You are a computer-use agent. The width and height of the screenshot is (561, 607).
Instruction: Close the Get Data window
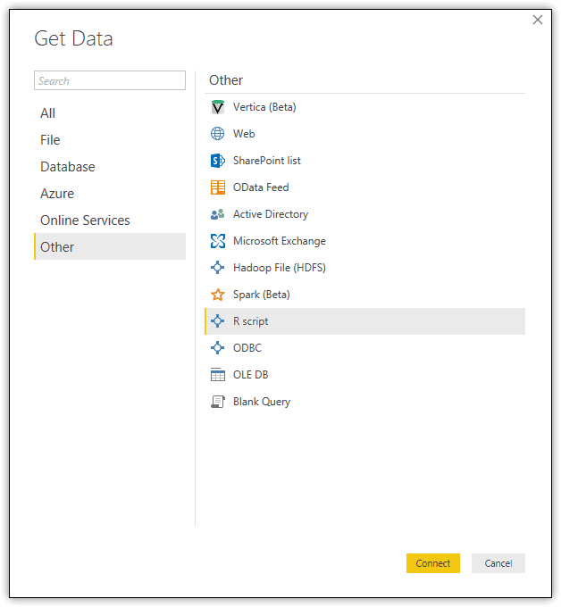pyautogui.click(x=538, y=20)
